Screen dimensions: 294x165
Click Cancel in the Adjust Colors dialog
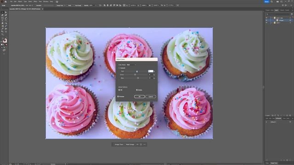(151, 97)
